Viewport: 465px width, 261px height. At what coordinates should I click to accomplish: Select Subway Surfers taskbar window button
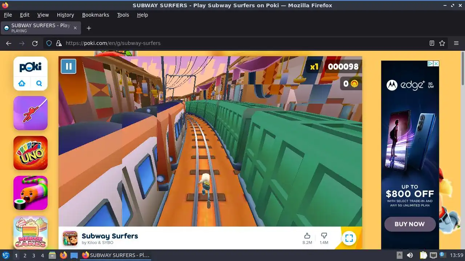point(116,255)
